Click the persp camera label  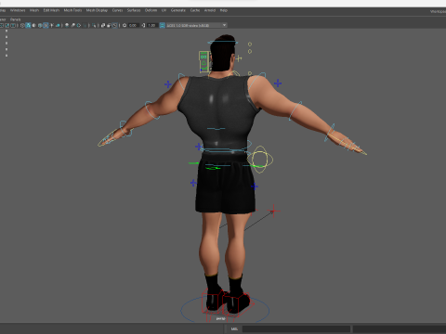point(220,318)
